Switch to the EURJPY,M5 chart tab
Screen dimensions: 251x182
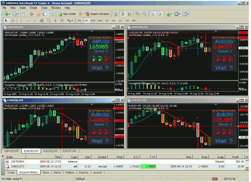69,151
